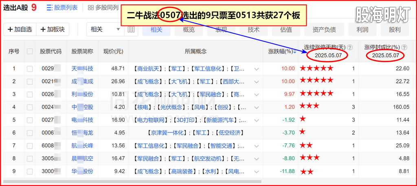Expand concepts list for row 1 商业航天
The image size is (417, 186).
coord(257,69)
